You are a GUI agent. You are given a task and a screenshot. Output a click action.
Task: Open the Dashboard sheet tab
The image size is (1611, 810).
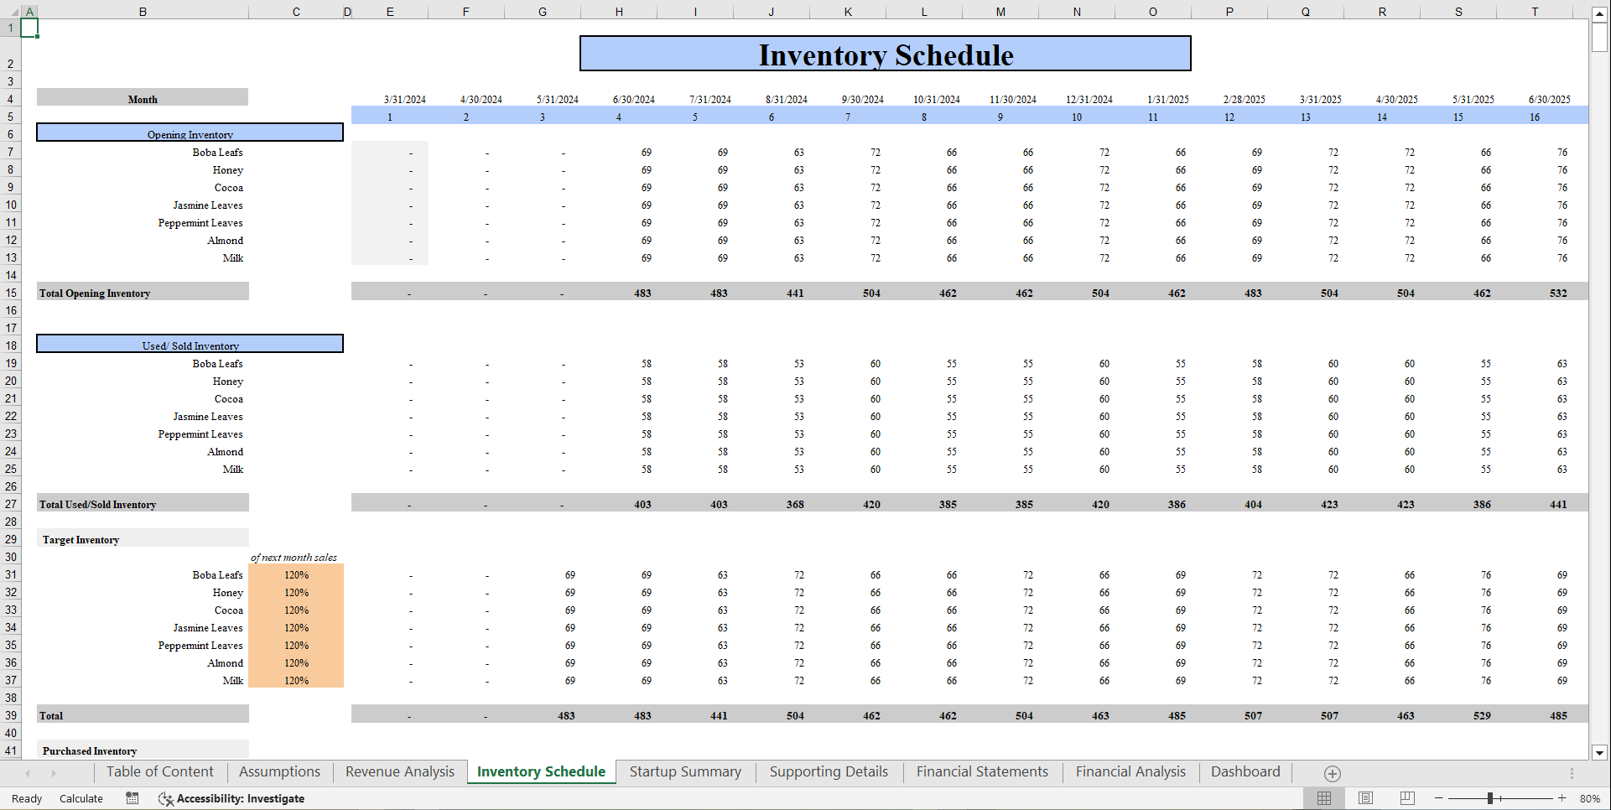tap(1245, 771)
